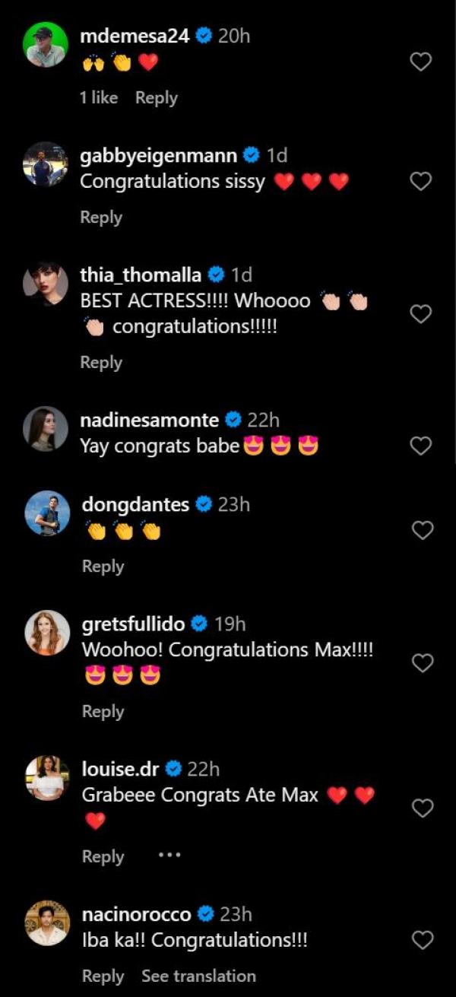Image resolution: width=456 pixels, height=997 pixels.
Task: View the 1 like on mdemesa24's comment
Action: (99, 97)
